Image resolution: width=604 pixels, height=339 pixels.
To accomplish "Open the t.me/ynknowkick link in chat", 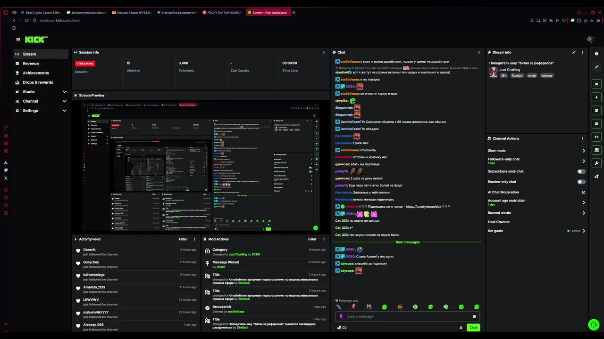I will [x=424, y=207].
